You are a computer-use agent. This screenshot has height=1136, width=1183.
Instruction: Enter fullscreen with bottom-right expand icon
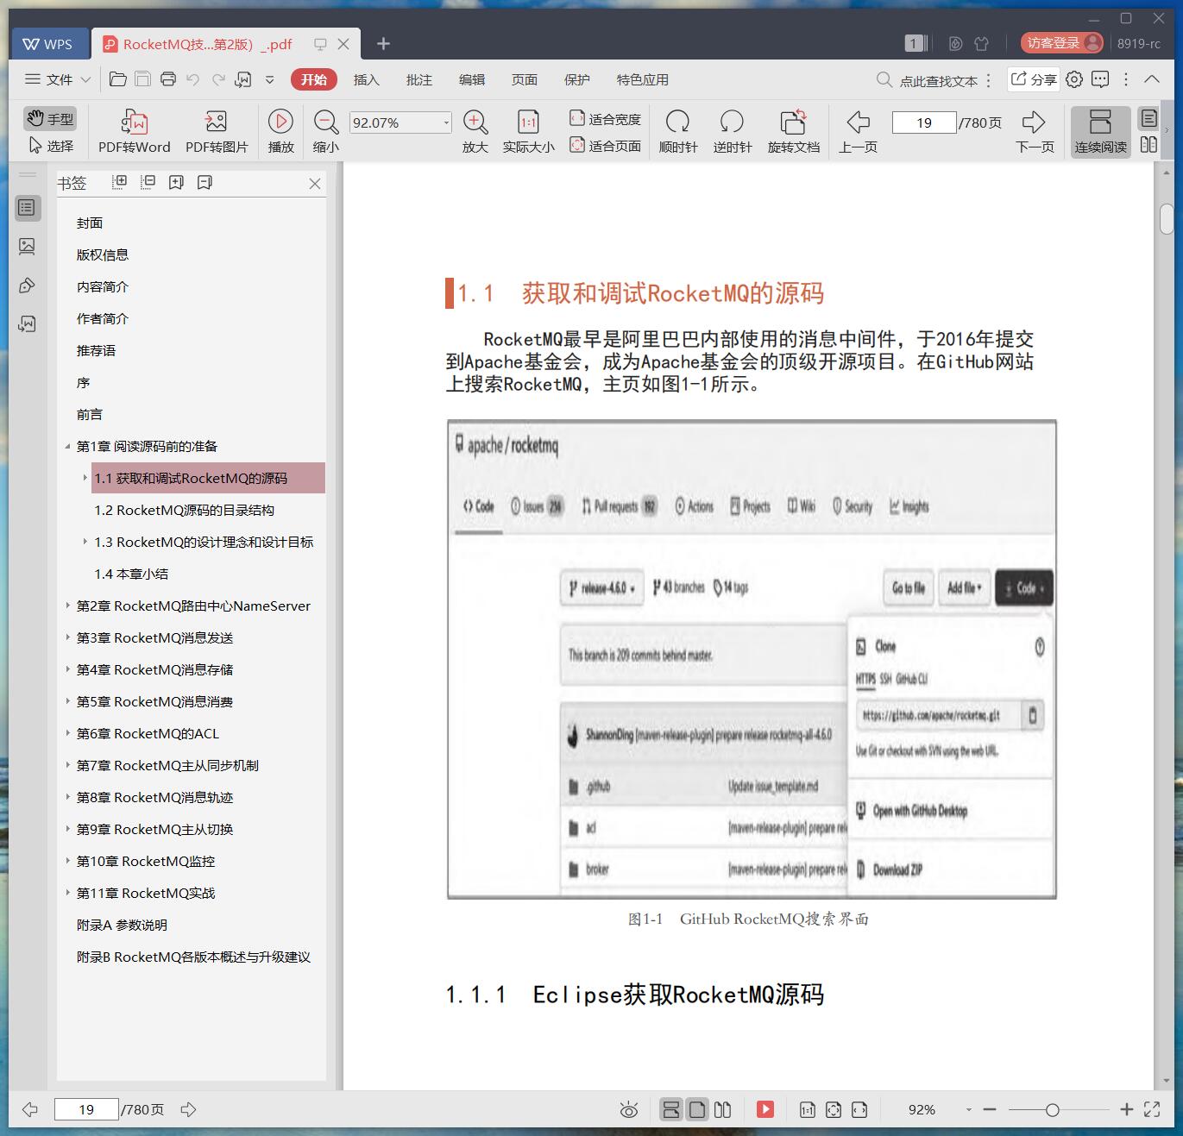[x=1152, y=1109]
